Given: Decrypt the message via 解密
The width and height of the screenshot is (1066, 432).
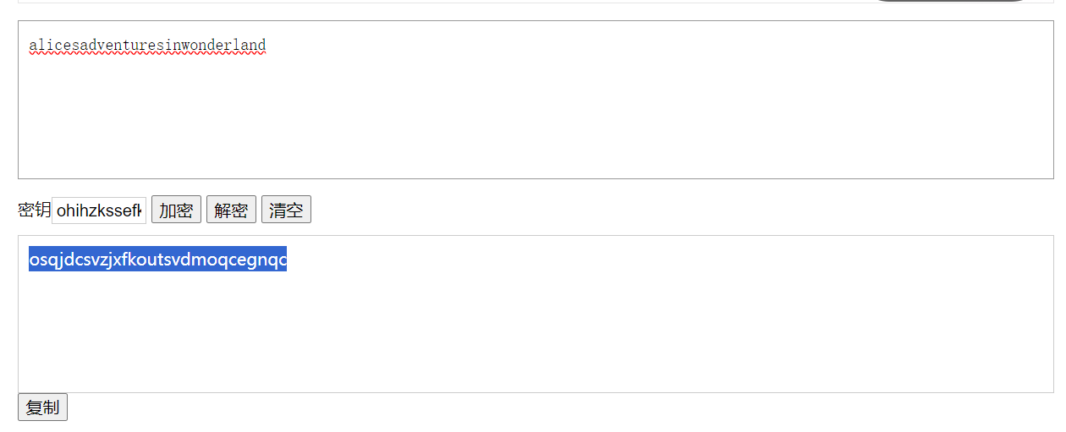Looking at the screenshot, I should pyautogui.click(x=231, y=210).
